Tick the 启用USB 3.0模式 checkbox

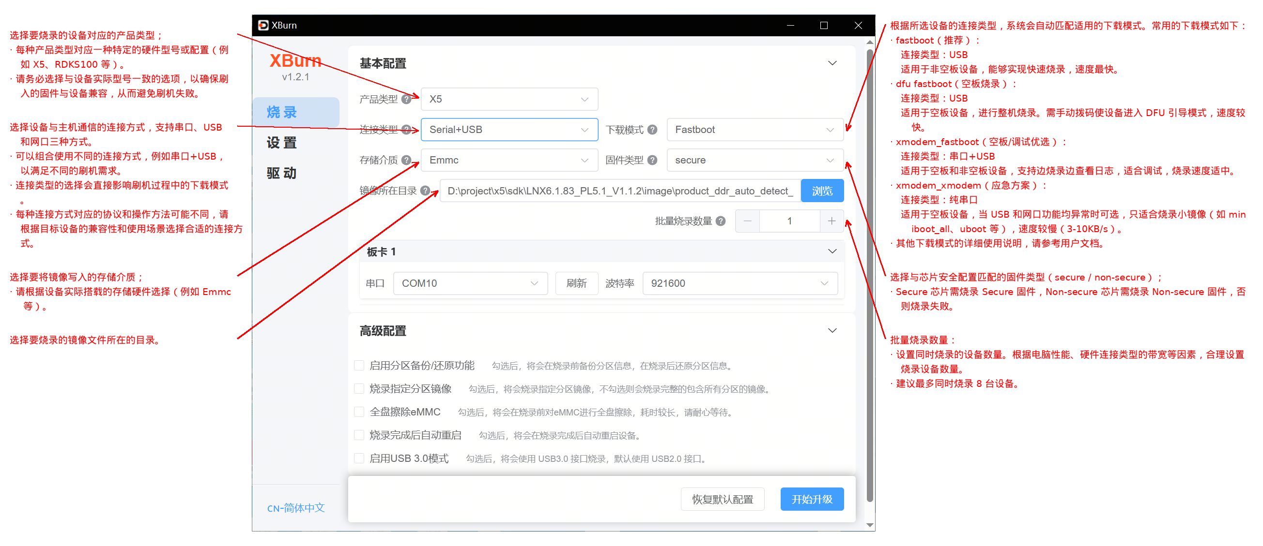359,458
